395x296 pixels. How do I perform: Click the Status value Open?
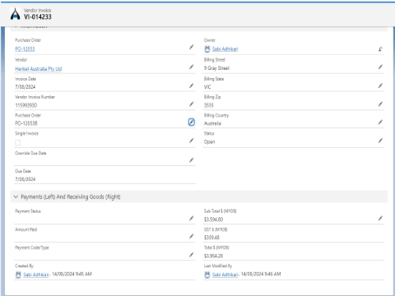[210, 141]
